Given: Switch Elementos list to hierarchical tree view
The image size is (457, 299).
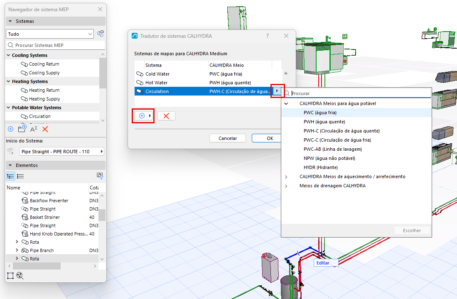Looking at the screenshot, I should click(10, 176).
